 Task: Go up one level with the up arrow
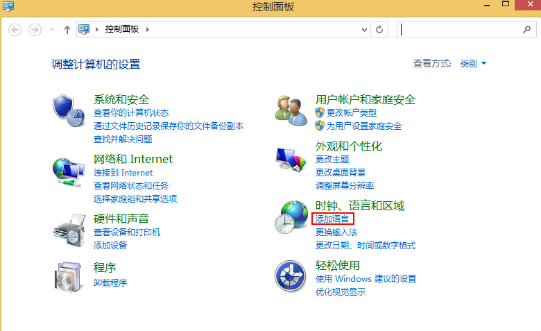click(67, 30)
